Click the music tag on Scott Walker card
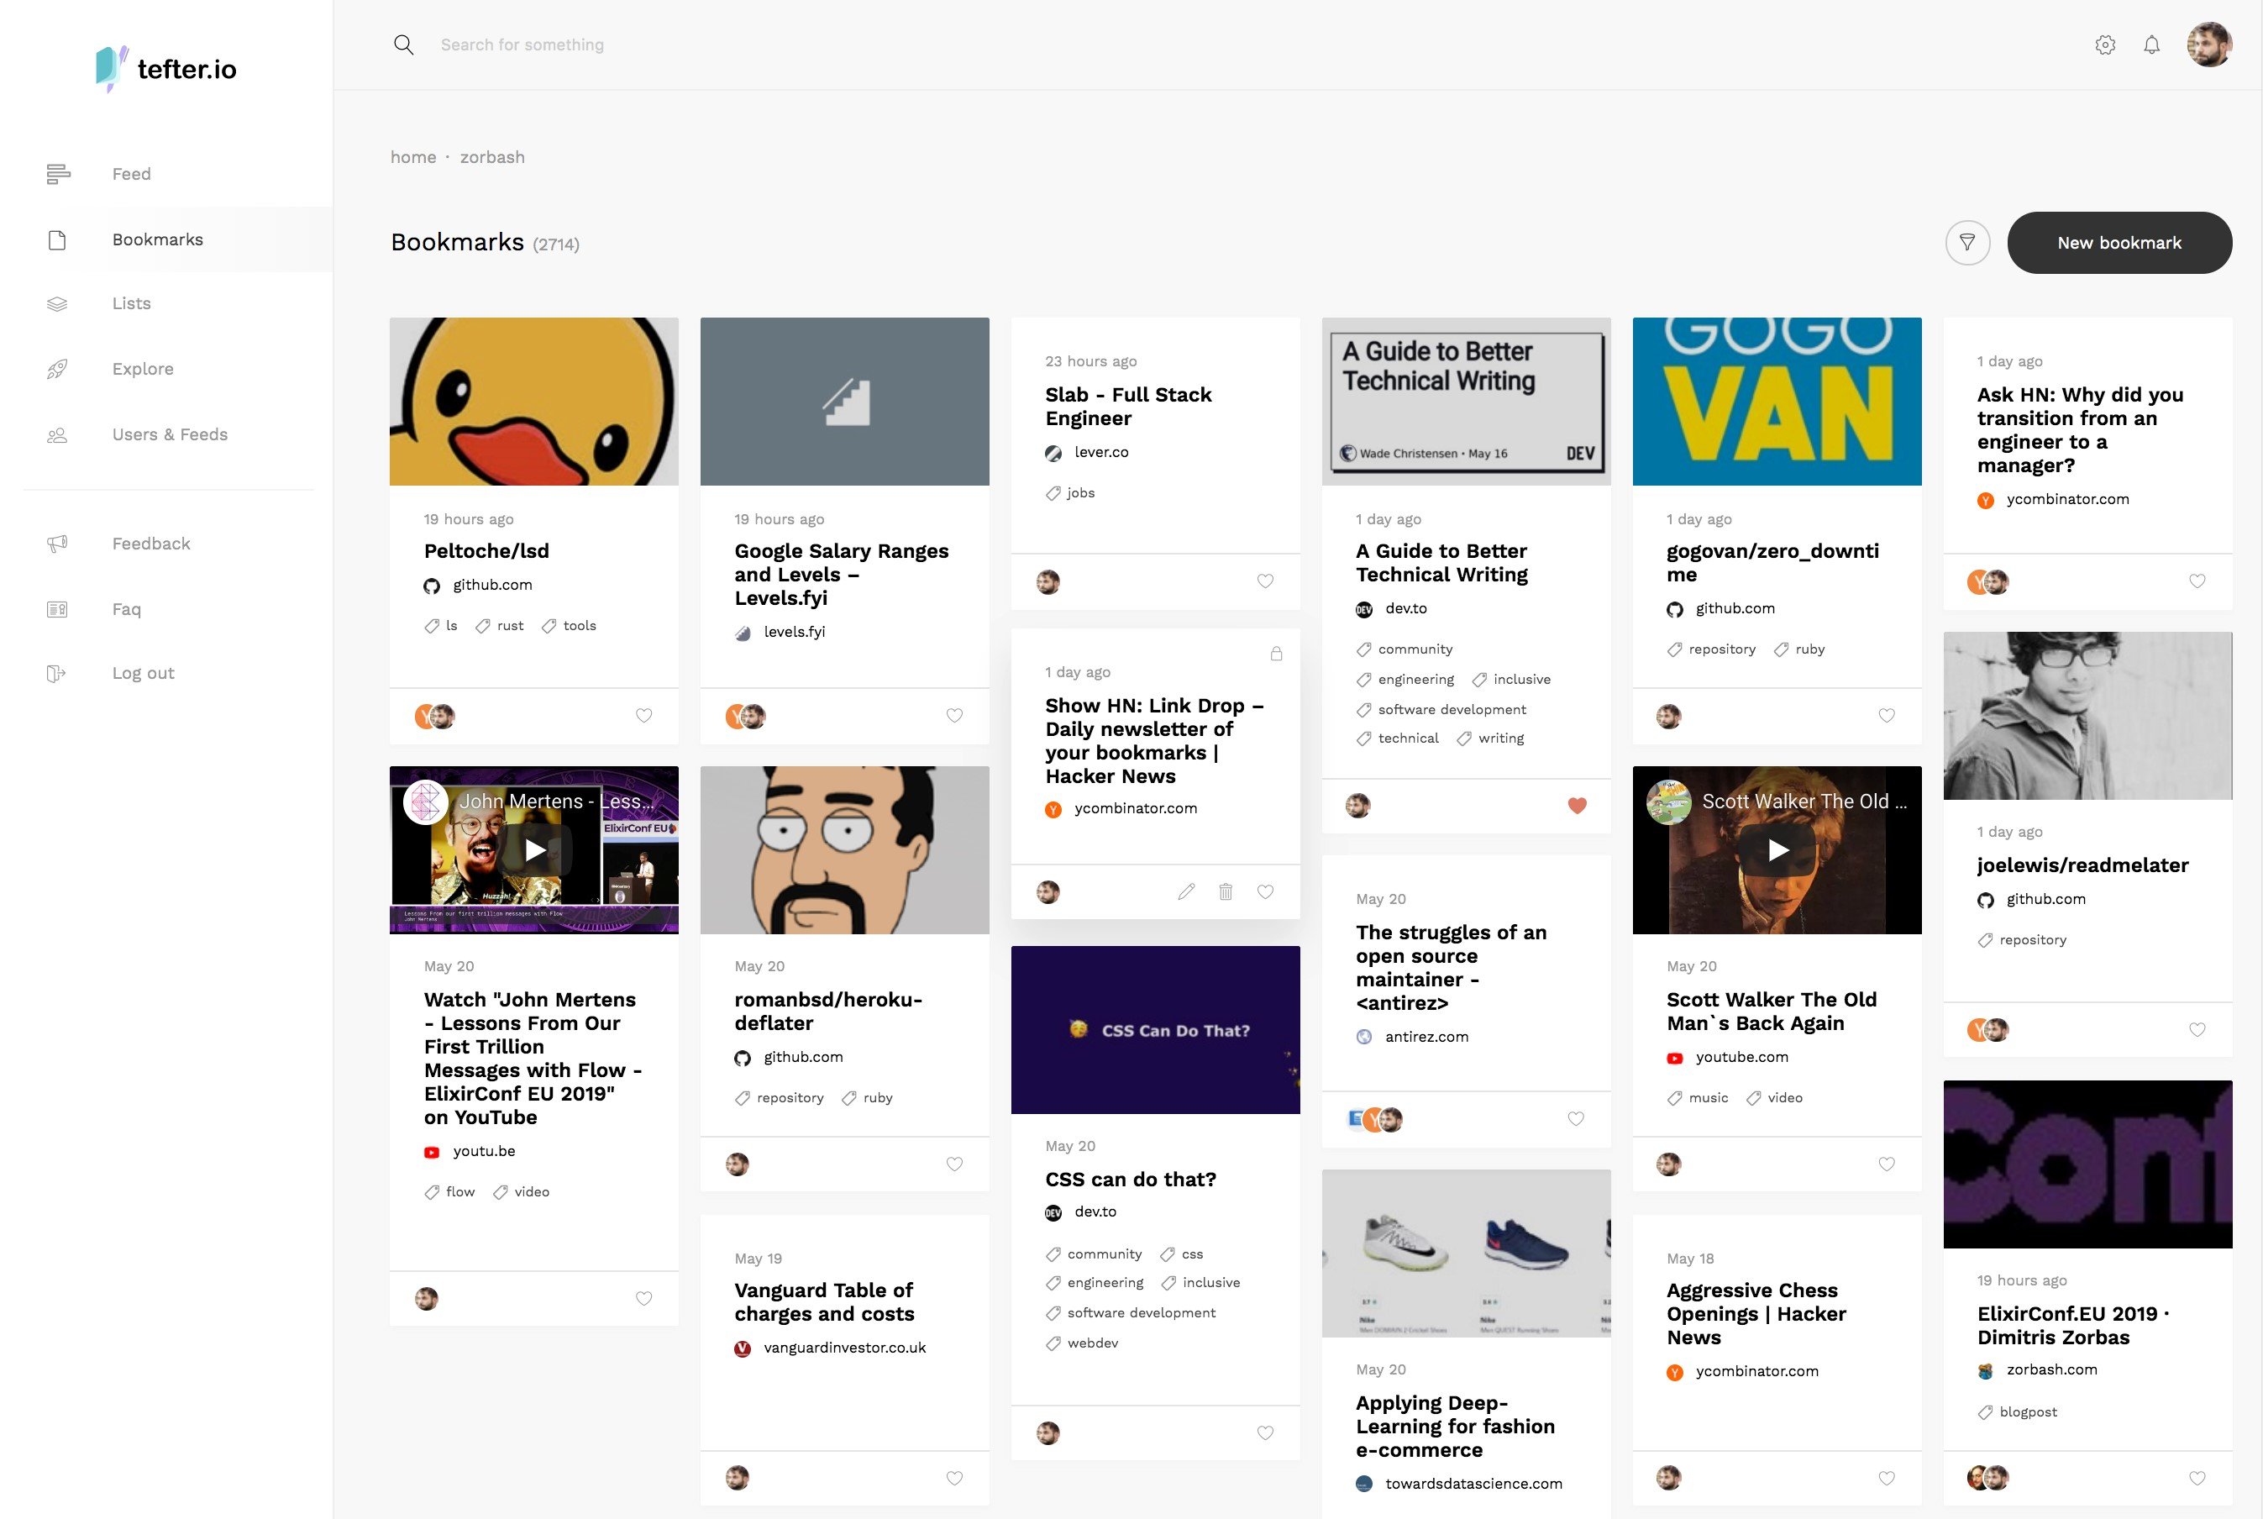This screenshot has width=2263, height=1519. 1698,1097
